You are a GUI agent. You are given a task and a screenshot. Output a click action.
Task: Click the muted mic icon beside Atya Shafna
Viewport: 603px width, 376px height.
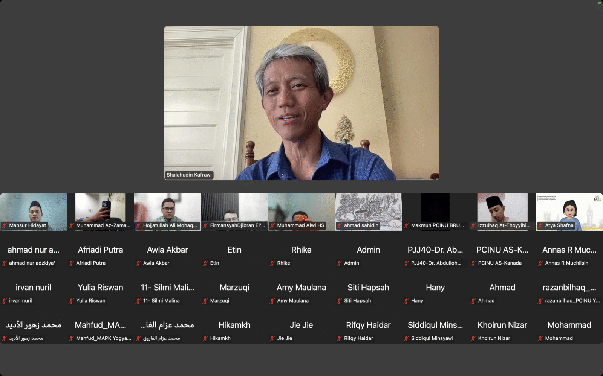click(x=540, y=226)
